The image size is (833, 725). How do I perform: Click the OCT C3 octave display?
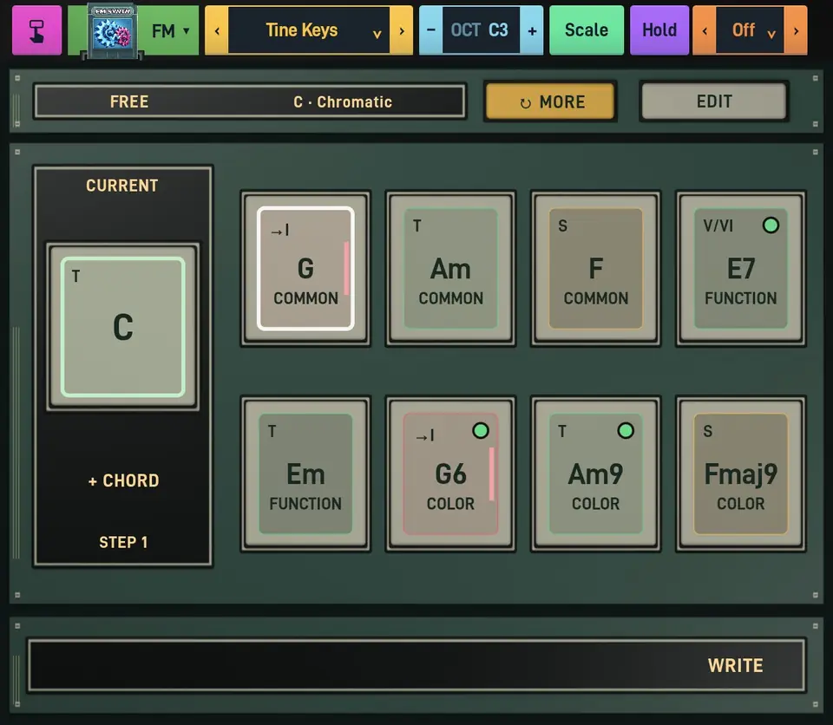coord(481,30)
